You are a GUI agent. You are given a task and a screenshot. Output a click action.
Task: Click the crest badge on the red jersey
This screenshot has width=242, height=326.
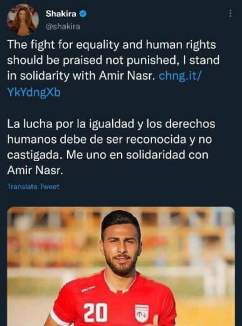tap(142, 313)
